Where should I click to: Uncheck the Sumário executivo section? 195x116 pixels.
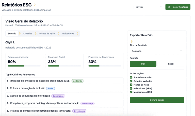click(131, 77)
